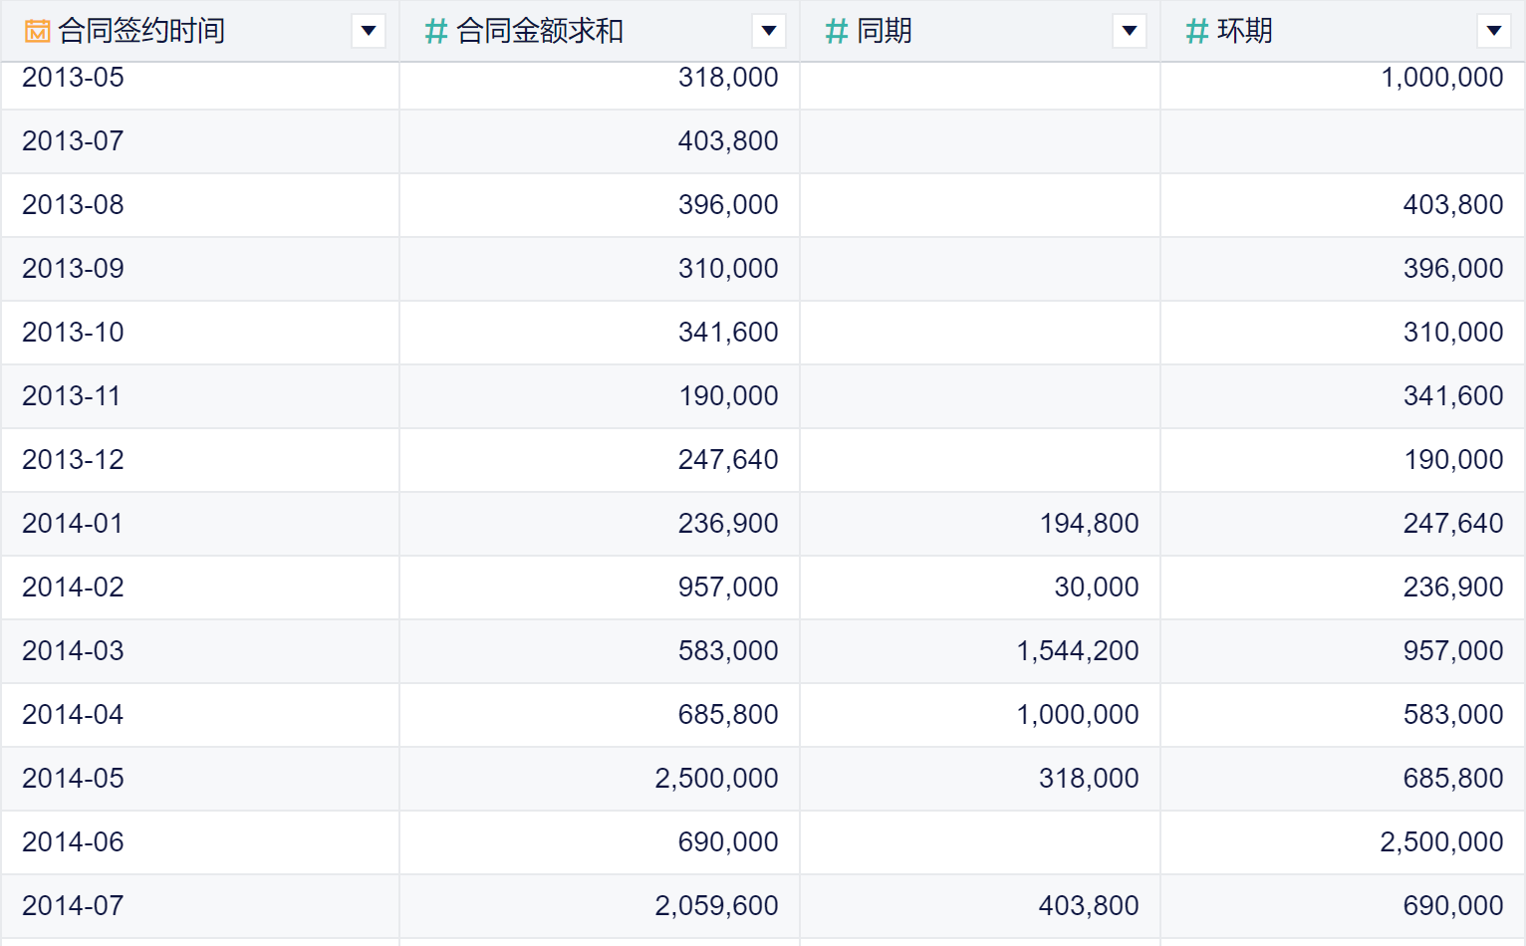Click the number-type icon beside 合同金额求和
Screen dimensions: 1526x946
[435, 32]
